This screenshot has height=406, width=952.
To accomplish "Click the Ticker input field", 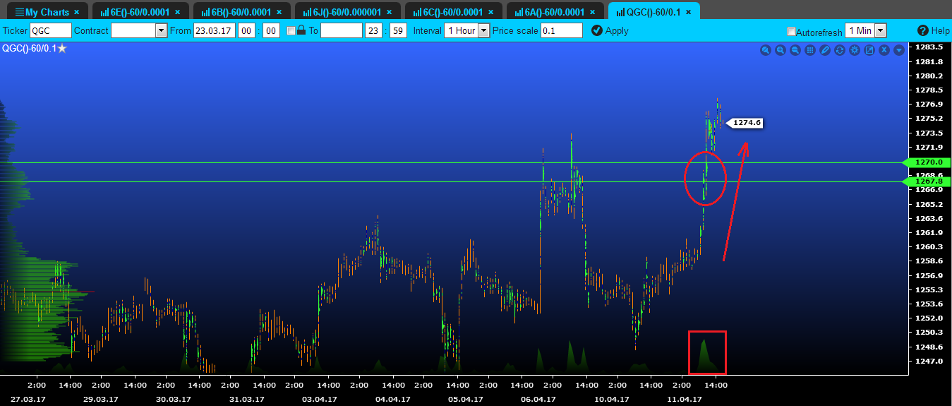I will 51,30.
